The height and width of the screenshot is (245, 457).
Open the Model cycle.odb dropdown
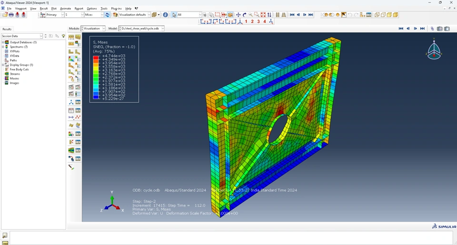tap(141, 29)
